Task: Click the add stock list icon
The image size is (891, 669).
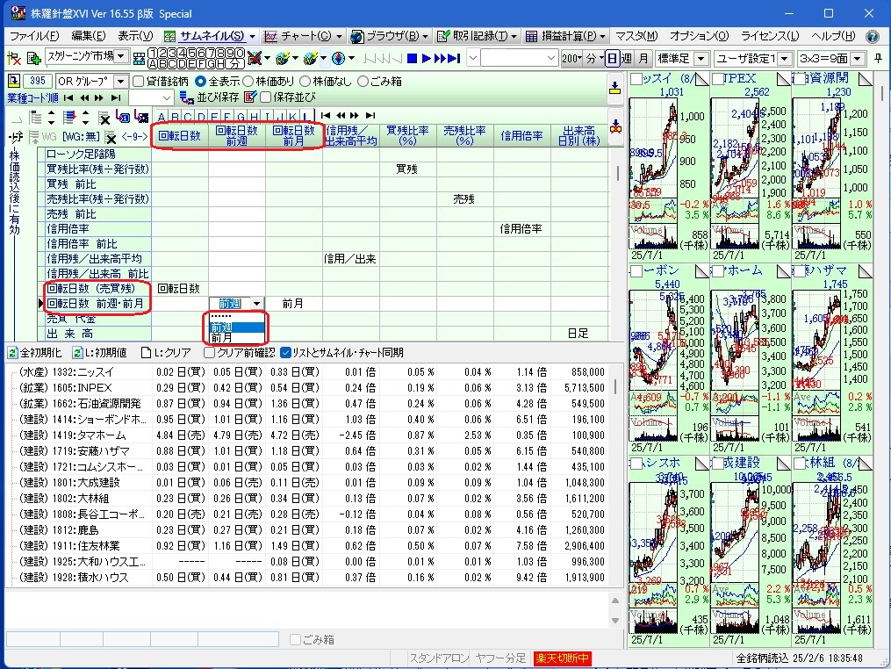Action: (x=33, y=58)
